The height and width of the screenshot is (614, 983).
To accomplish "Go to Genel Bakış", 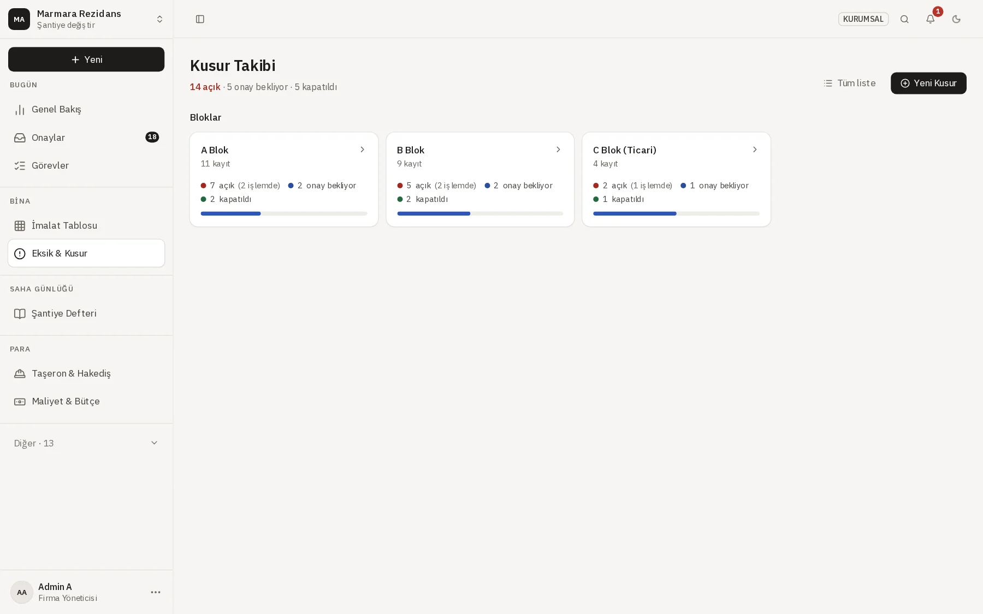I will pyautogui.click(x=86, y=110).
